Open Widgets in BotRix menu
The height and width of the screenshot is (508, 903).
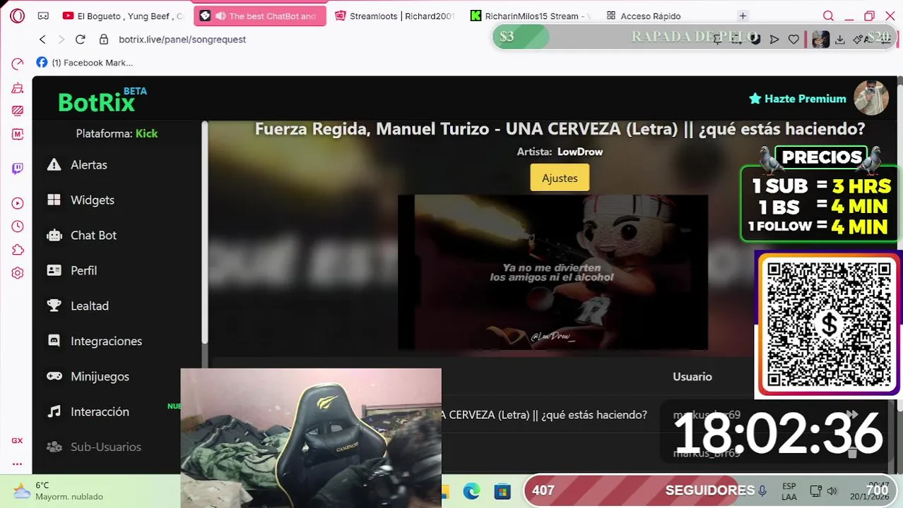[93, 200]
